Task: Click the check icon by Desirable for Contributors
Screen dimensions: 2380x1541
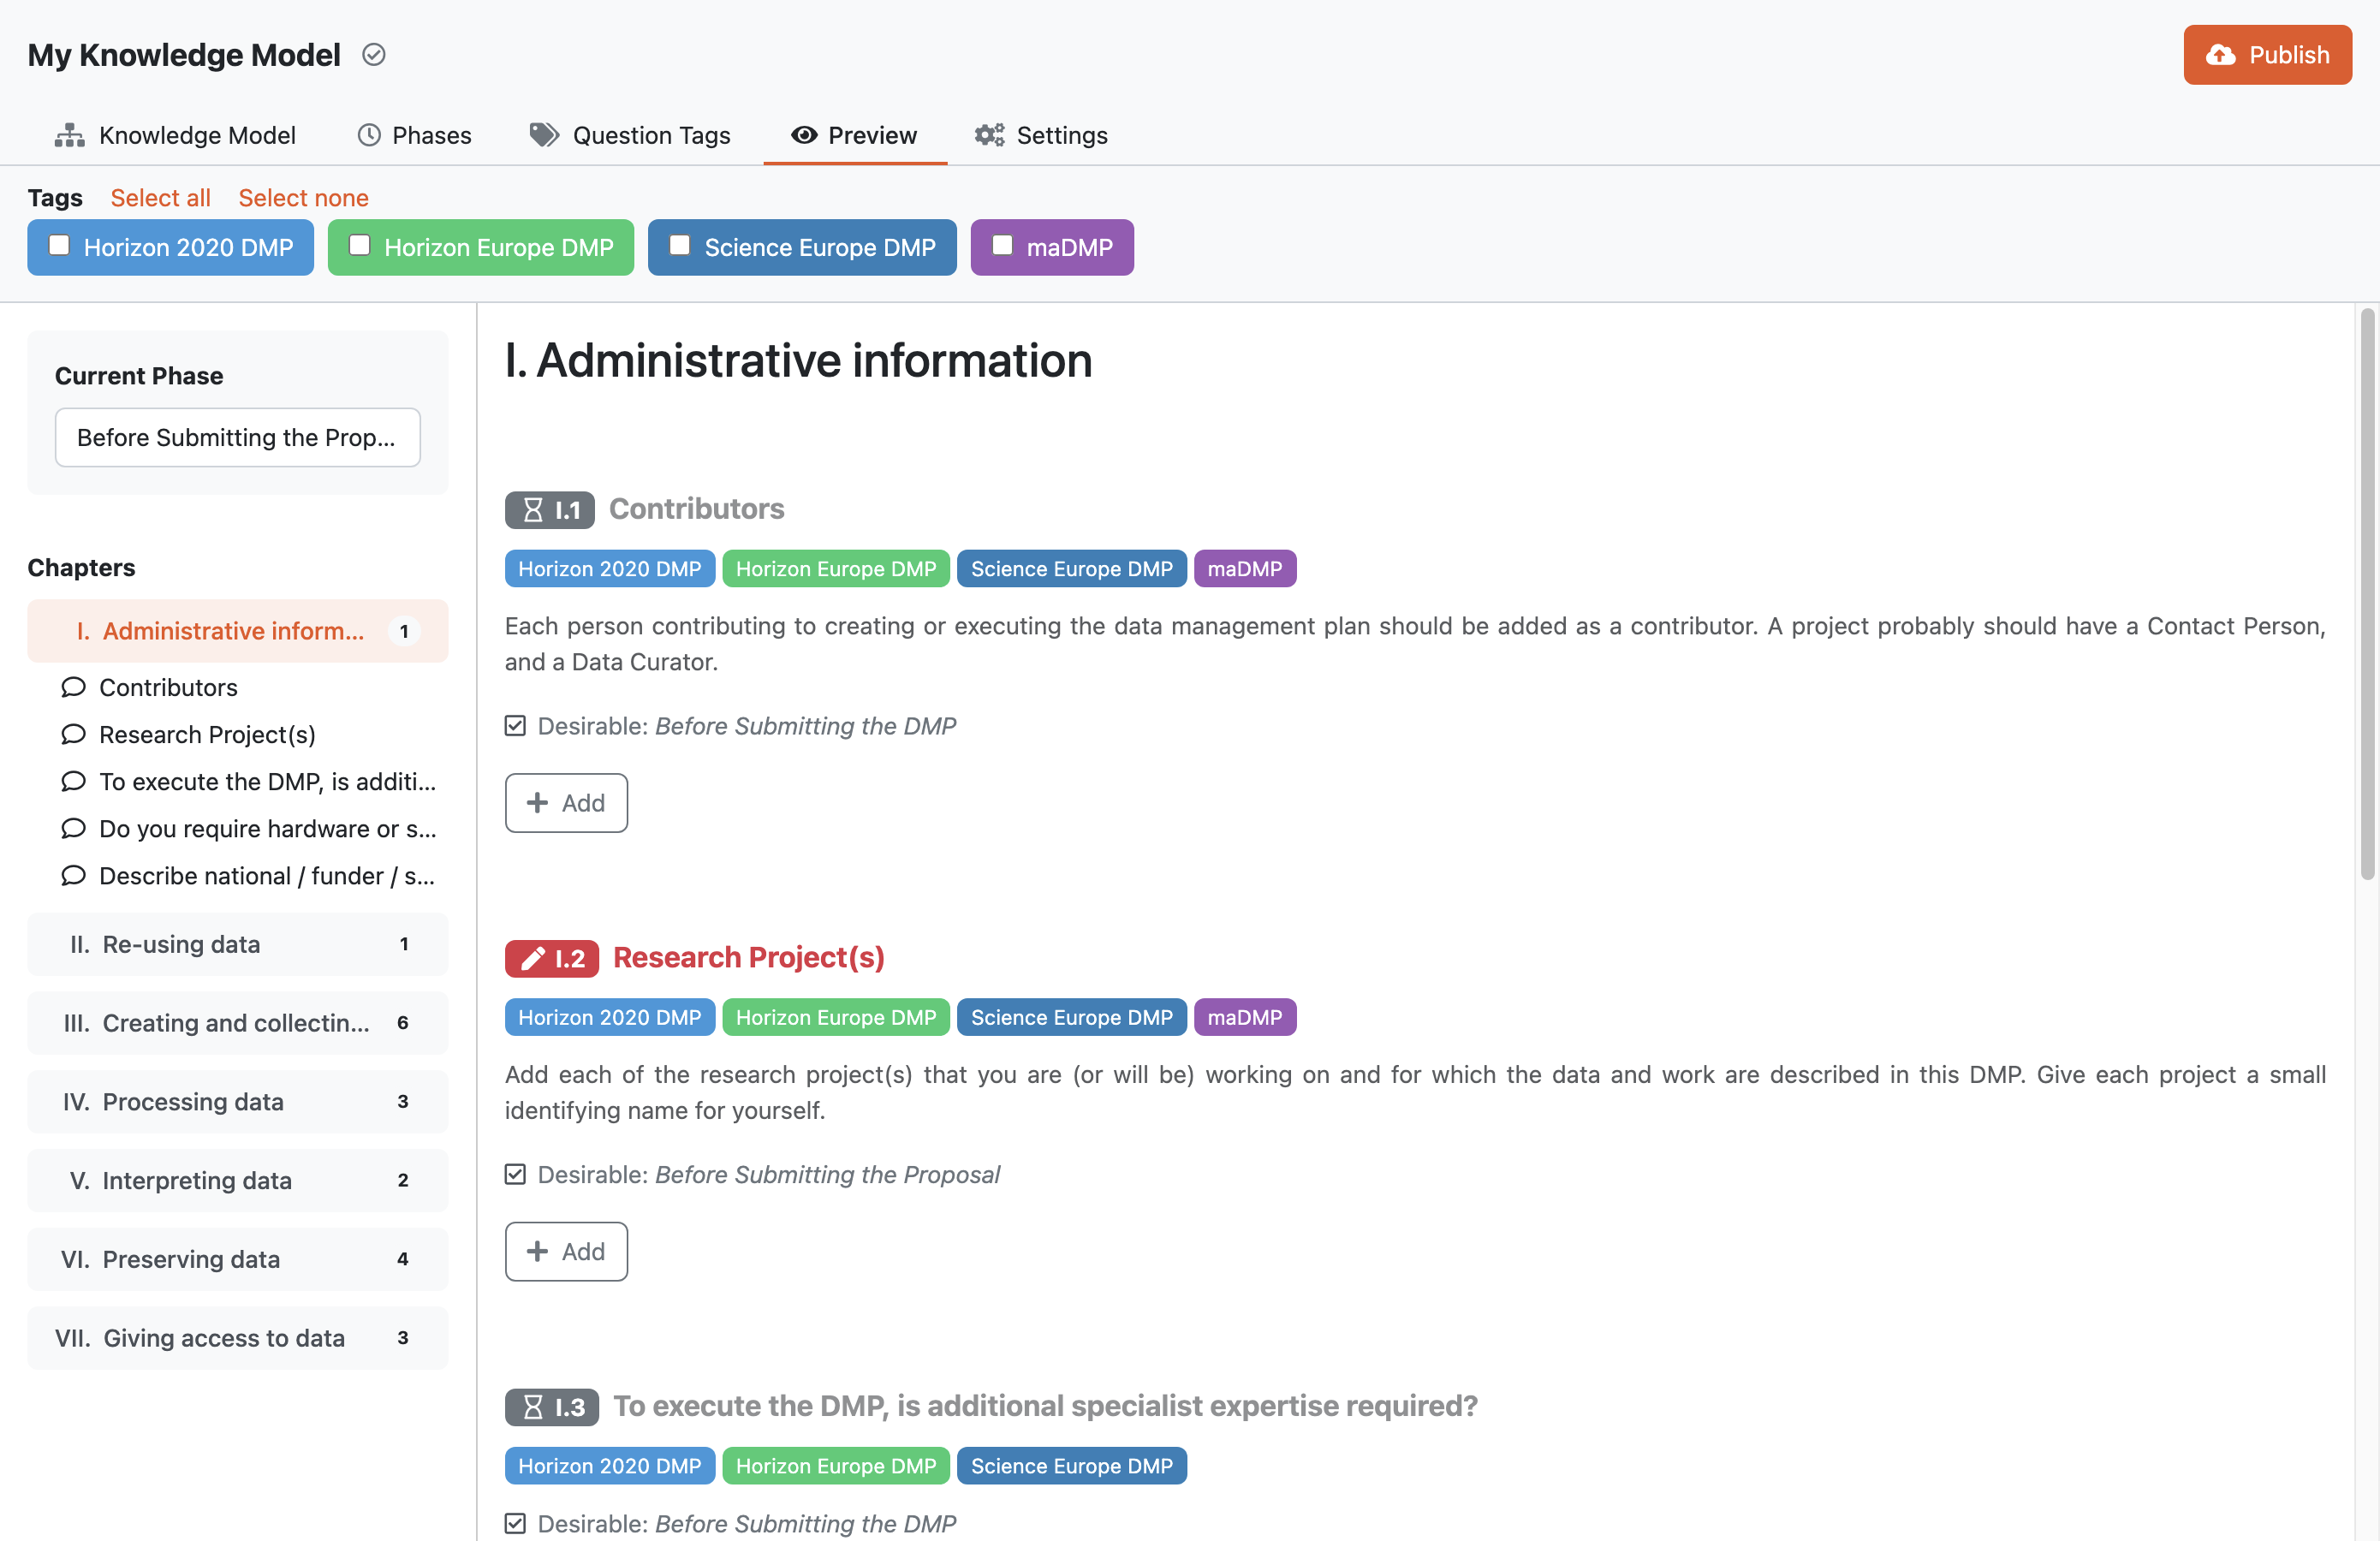Action: click(515, 726)
